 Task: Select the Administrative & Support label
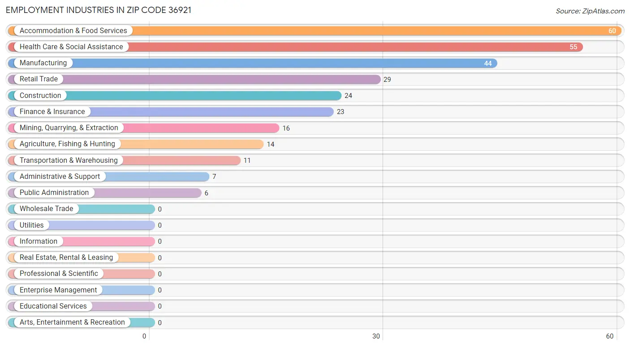[x=60, y=176]
